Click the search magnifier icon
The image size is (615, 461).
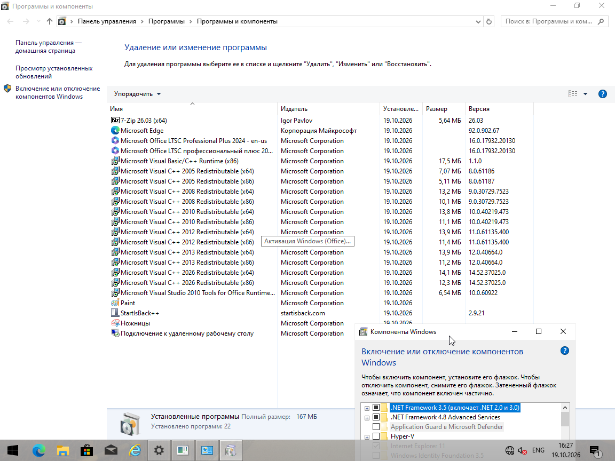coord(601,21)
